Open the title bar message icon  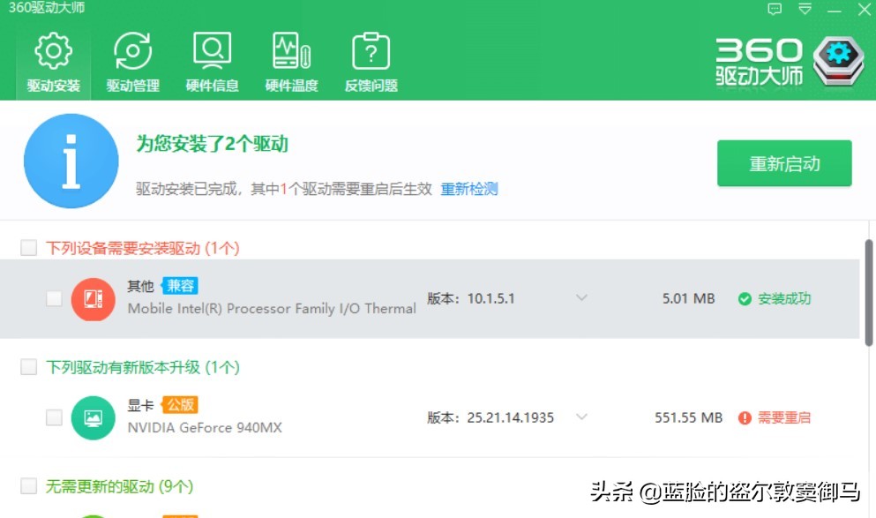pyautogui.click(x=776, y=9)
